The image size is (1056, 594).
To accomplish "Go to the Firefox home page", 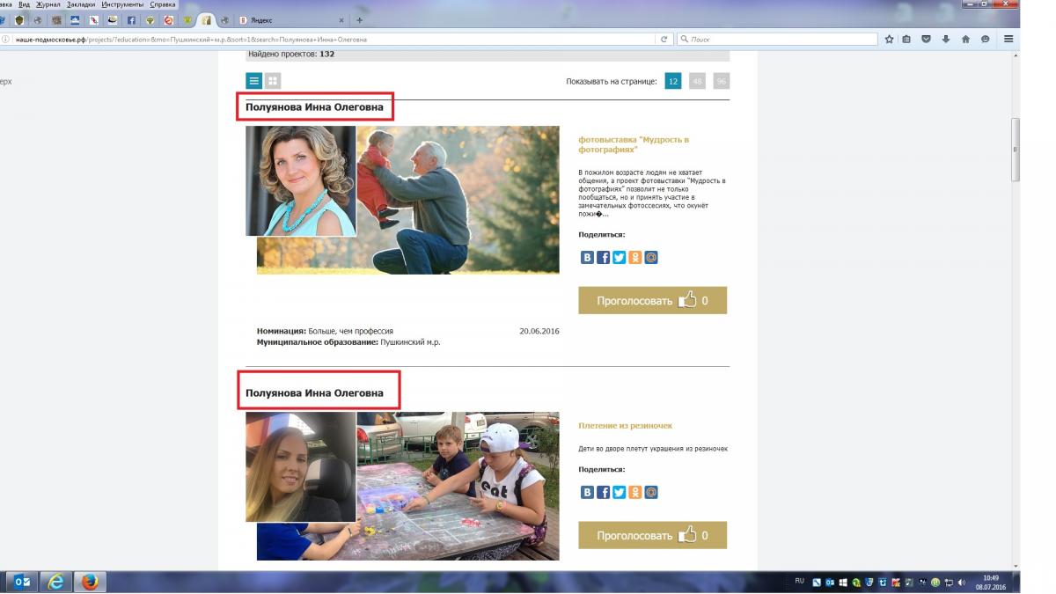I will (x=965, y=39).
